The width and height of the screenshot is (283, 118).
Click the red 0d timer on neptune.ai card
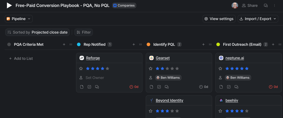point(273,87)
